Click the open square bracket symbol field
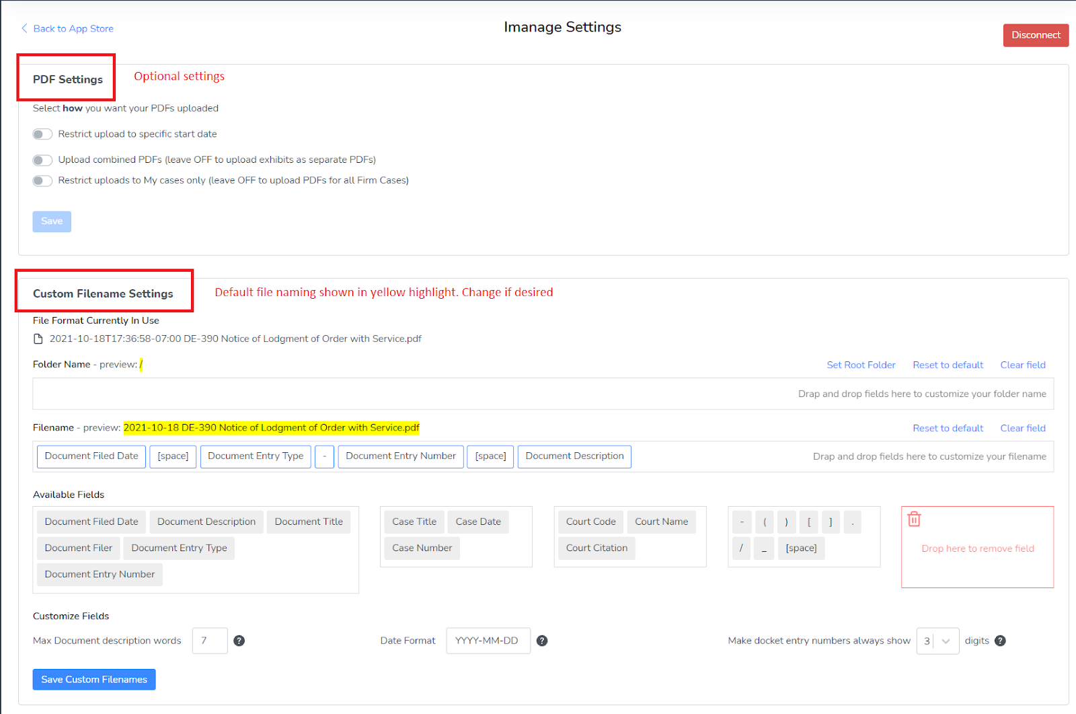 809,522
